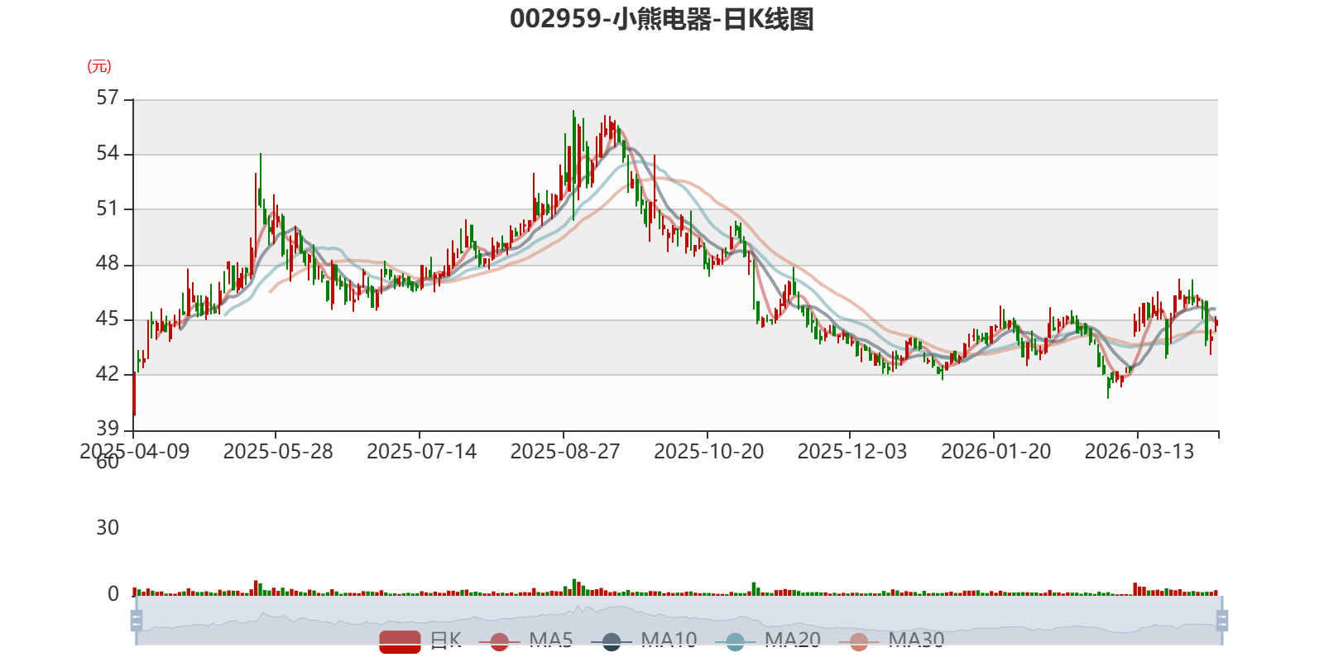This screenshot has height=662, width=1324.
Task: Click the 51 price axis label
Action: pyautogui.click(x=108, y=208)
